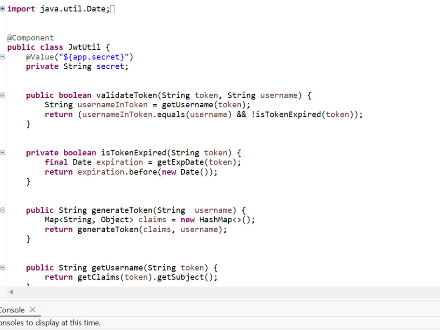Click generateToken(claims, username) call
The width and height of the screenshot is (440, 330).
click(150, 230)
